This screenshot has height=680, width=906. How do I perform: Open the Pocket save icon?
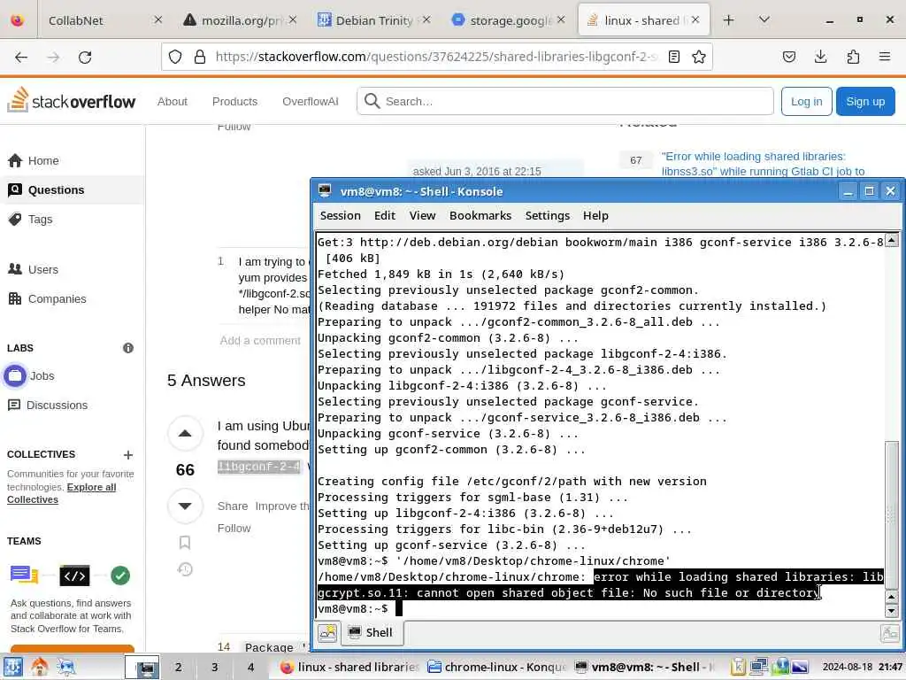(788, 57)
